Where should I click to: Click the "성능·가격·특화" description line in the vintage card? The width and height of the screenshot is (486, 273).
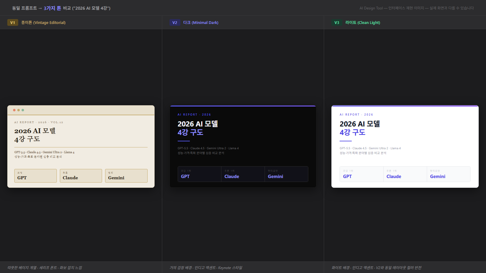tap(38, 157)
